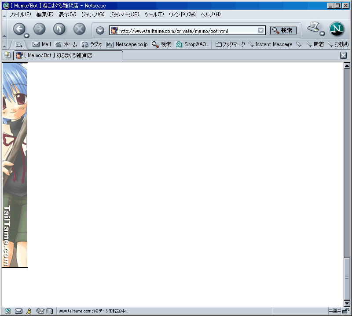Open the Back button history dropdown arrow
Screen dimensions: 352x316
pos(27,36)
